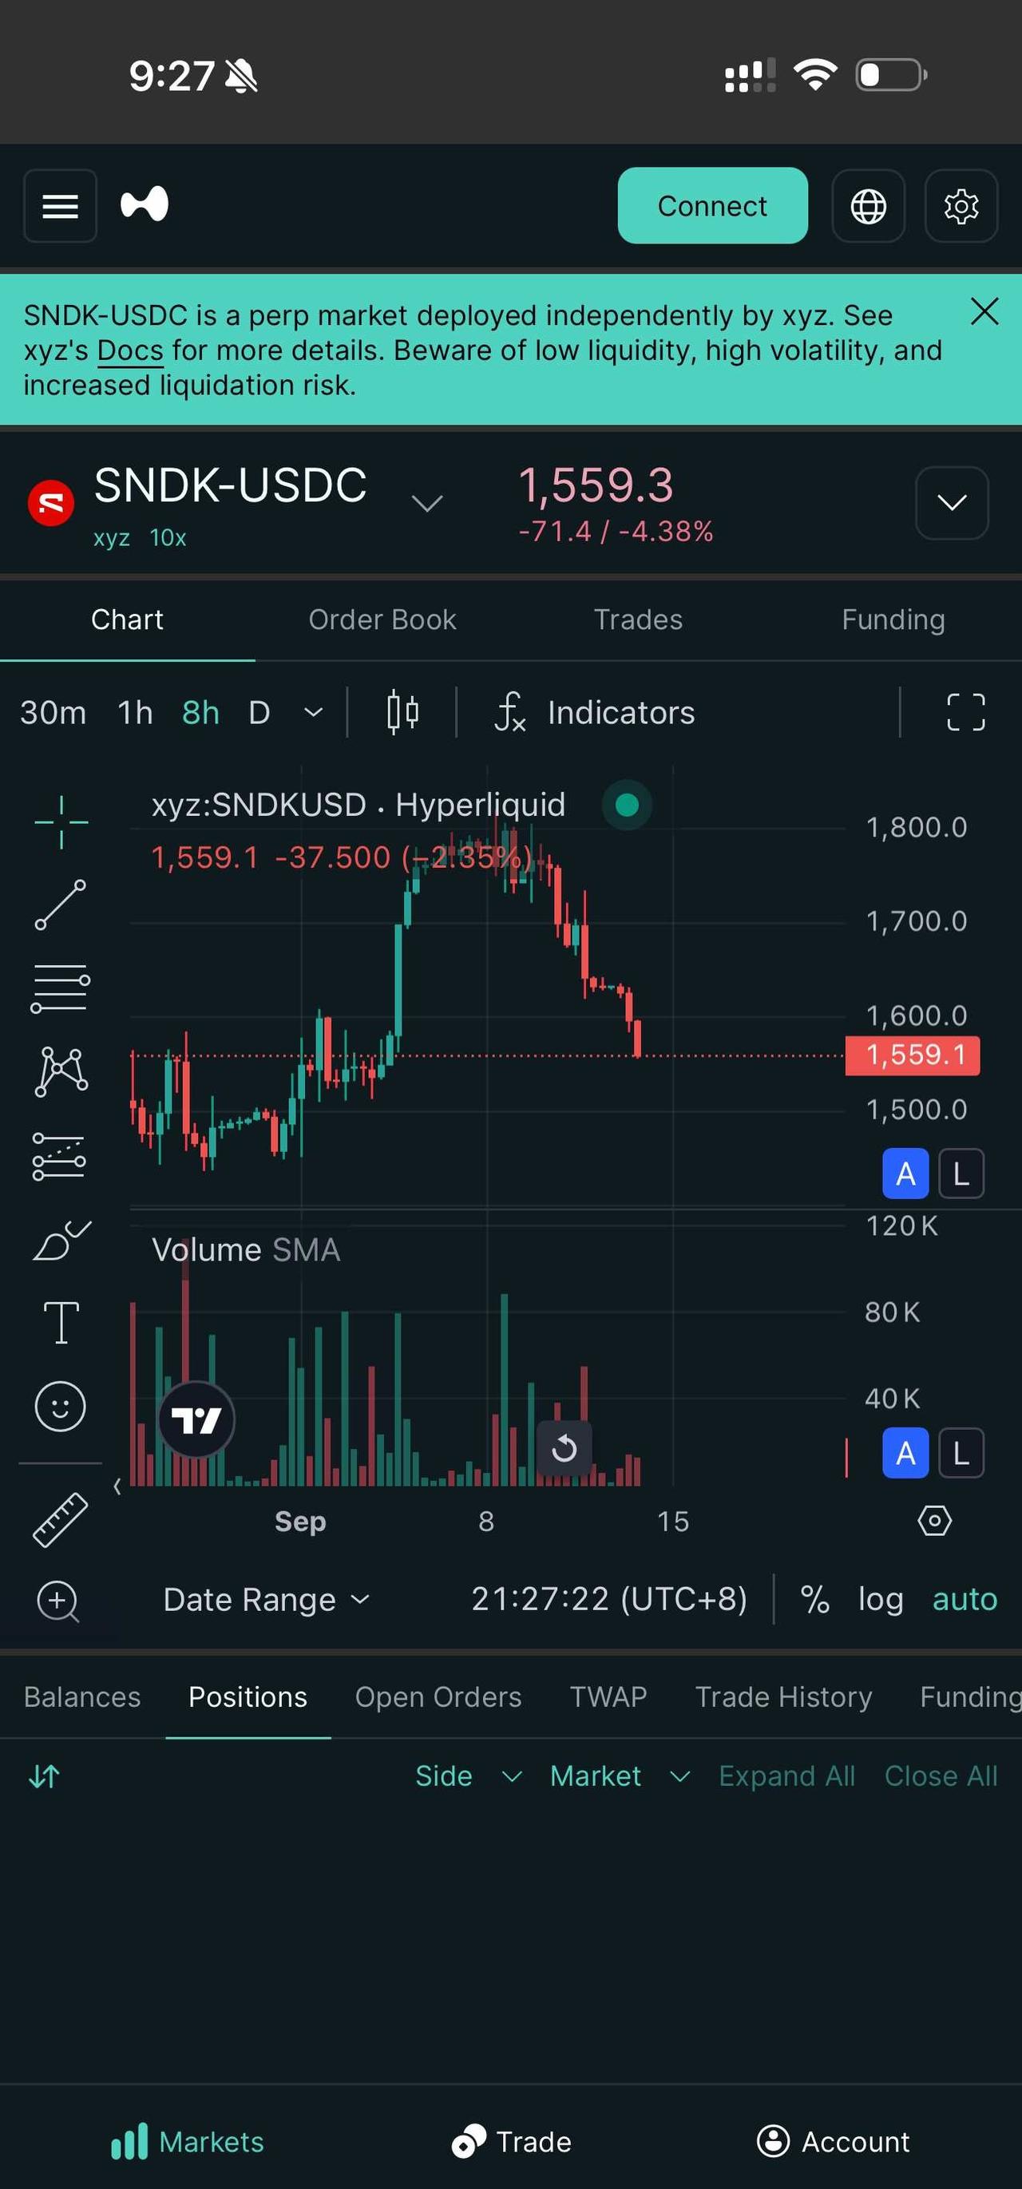
Task: Go to Trade in bottom navigation
Action: (512, 2141)
